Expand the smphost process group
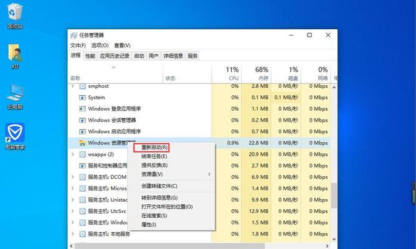The height and width of the screenshot is (249, 416). [72, 86]
